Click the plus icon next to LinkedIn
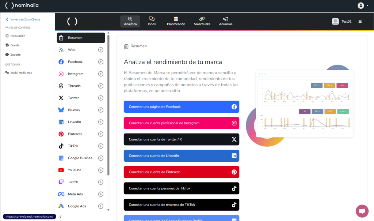This screenshot has height=221, width=374. pyautogui.click(x=101, y=122)
